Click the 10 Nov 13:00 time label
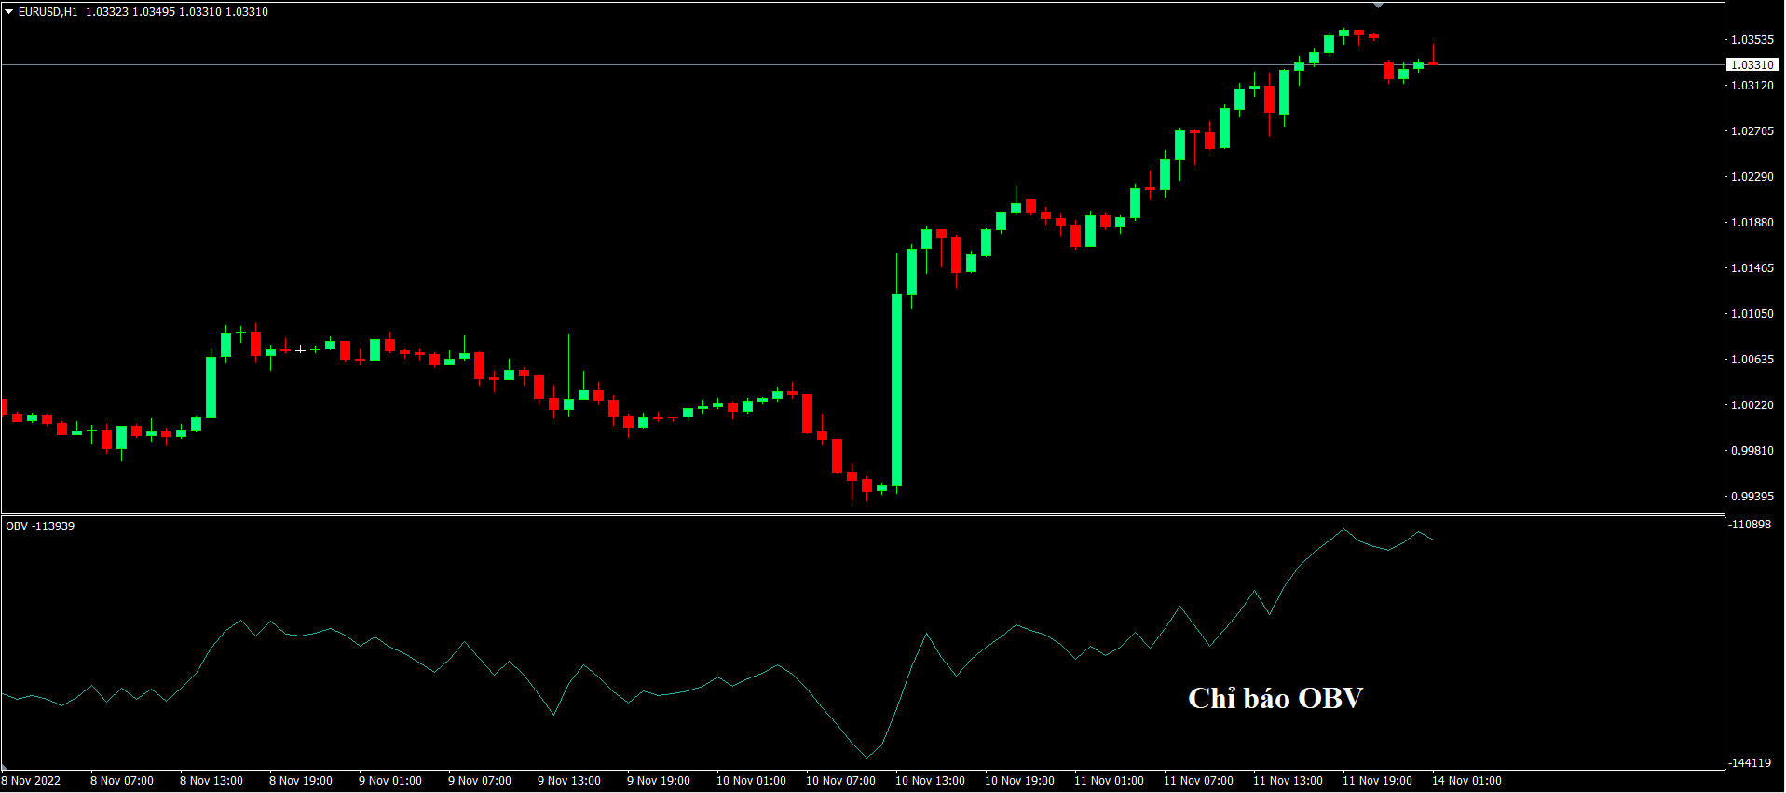The height and width of the screenshot is (793, 1786). click(x=930, y=781)
